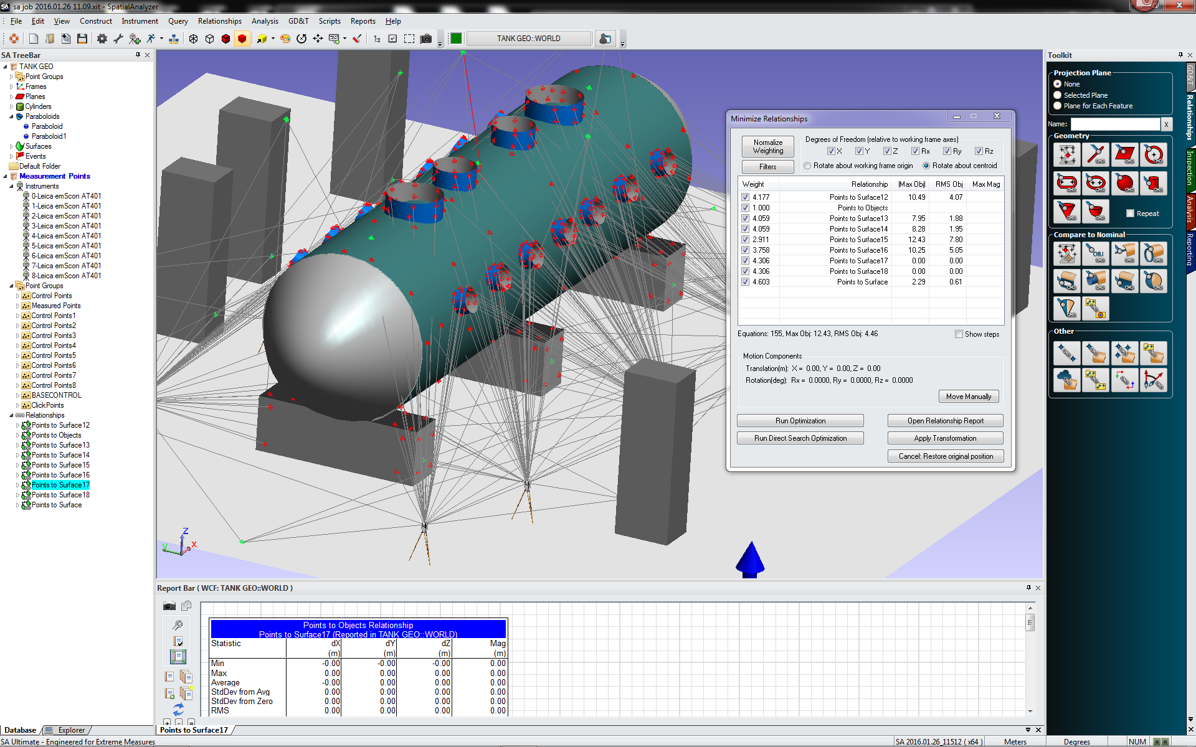Viewport: 1196px width, 747px height.
Task: Switch to the Explorer tab
Action: coord(71,730)
